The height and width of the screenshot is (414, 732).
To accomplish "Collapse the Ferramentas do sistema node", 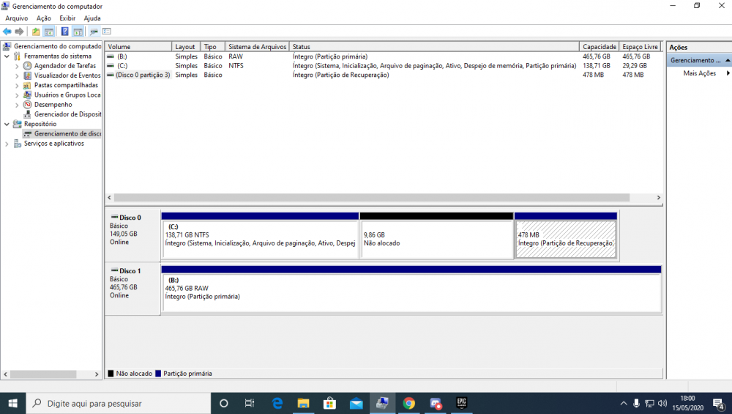I will coord(7,56).
